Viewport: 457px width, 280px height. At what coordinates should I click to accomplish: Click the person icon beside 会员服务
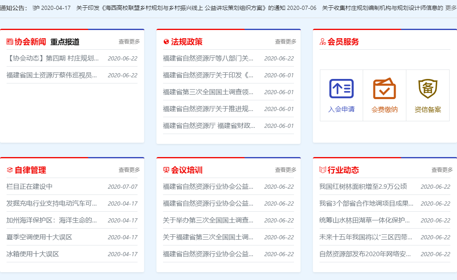coord(323,42)
